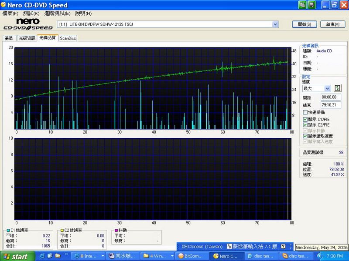The height and width of the screenshot is (261, 349).
Task: Enable the 快速掃描 checkbox
Action: tap(305, 112)
